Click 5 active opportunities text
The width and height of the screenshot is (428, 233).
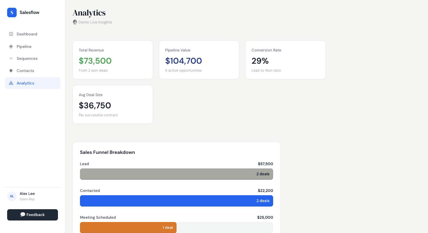pyautogui.click(x=183, y=71)
